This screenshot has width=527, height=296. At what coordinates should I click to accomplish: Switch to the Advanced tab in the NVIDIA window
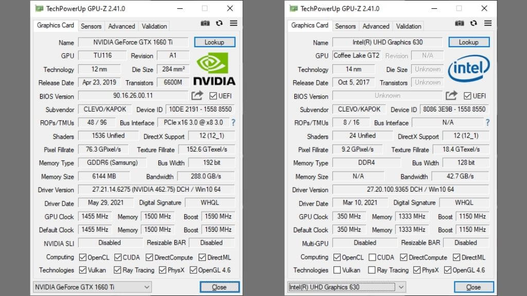tap(121, 26)
